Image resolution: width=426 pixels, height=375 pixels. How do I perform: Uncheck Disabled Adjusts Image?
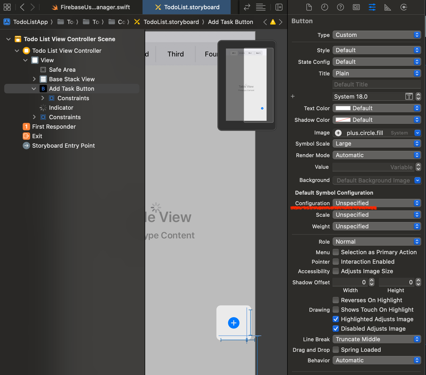tap(336, 329)
